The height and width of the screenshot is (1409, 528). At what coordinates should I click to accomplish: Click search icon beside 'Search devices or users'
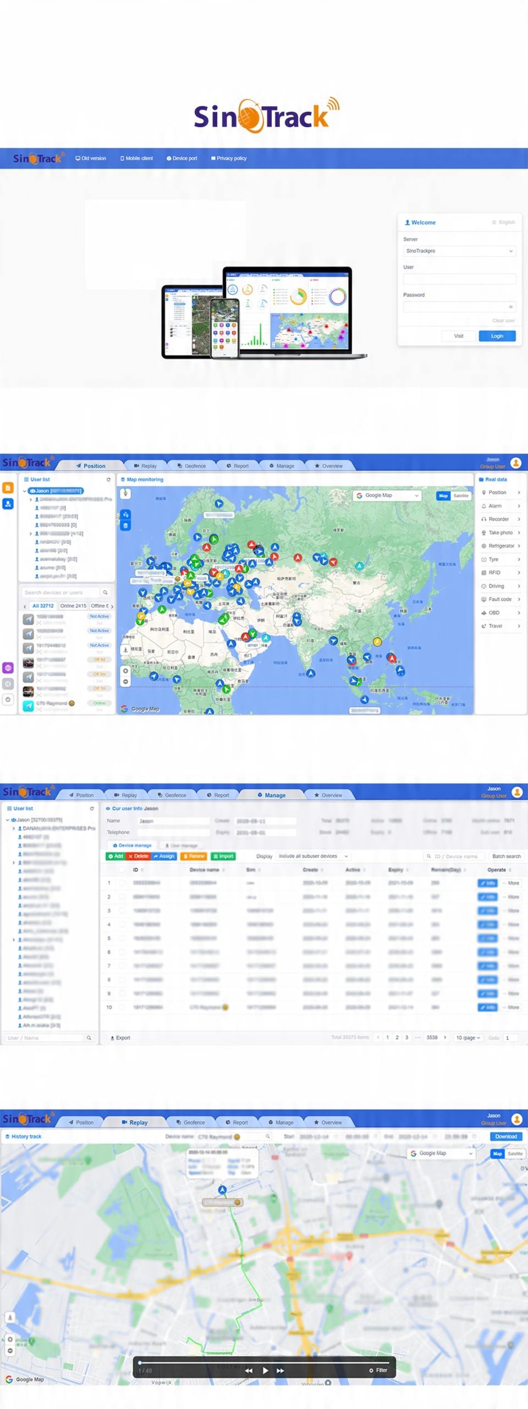coord(105,592)
